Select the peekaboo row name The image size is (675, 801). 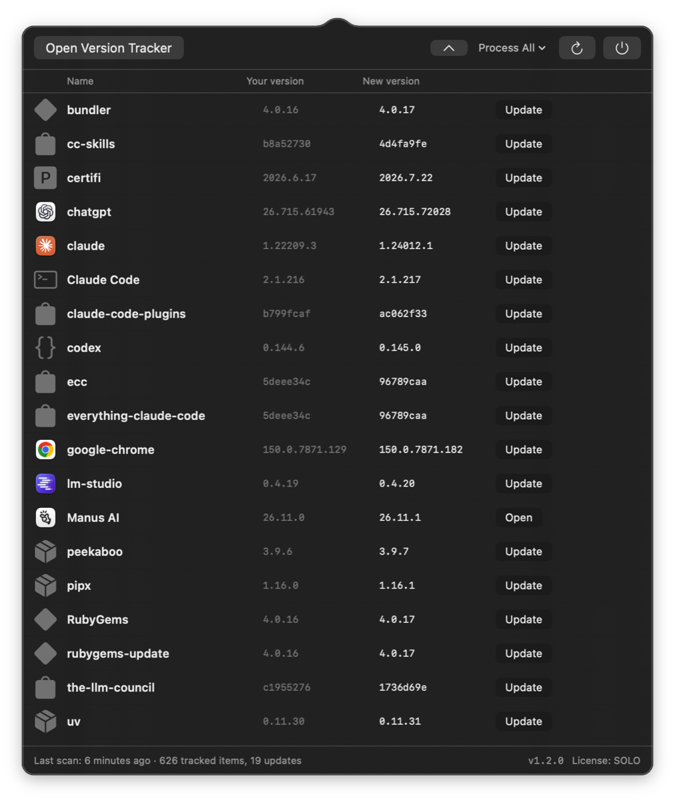click(x=95, y=551)
